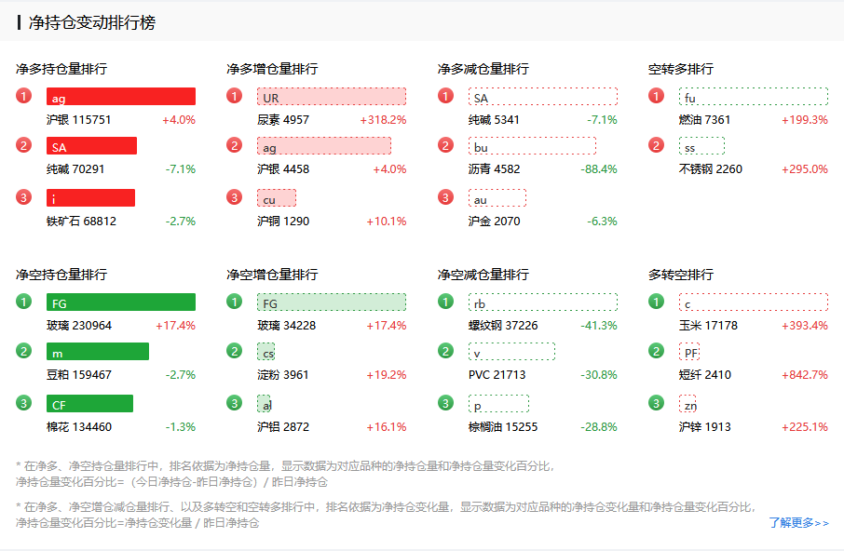Open the 不锈钢 2260 entry
This screenshot has height=551, width=844.
point(711,169)
